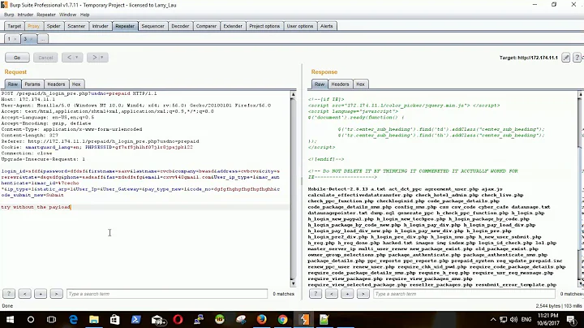Switch to Response Headers tab
Screen dimensions: 584x328
(x=341, y=84)
